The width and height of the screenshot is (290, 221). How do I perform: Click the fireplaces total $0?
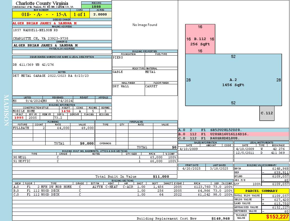coord(174,148)
